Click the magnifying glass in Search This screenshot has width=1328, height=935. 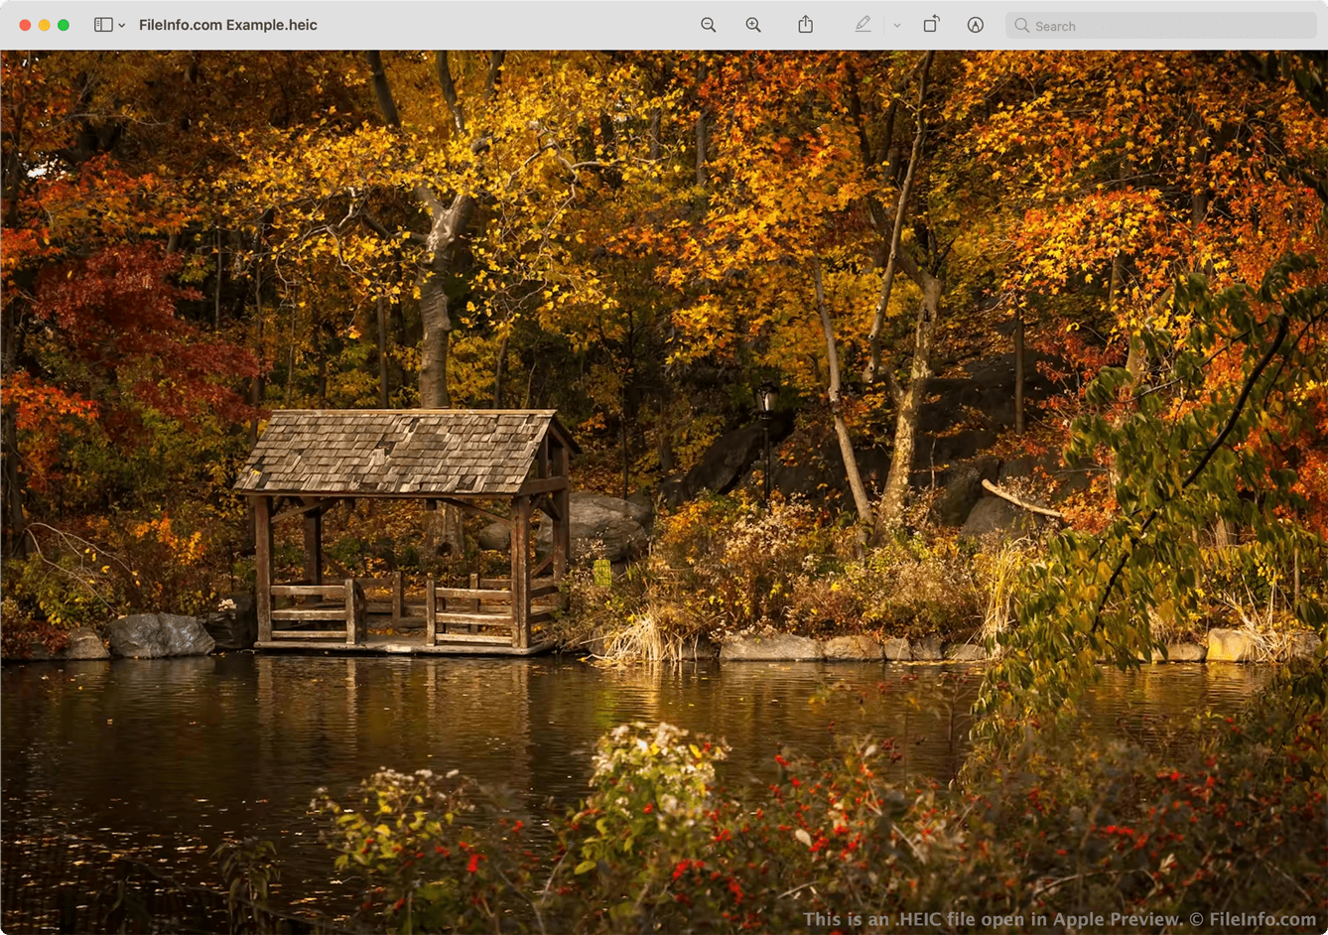tap(1021, 26)
